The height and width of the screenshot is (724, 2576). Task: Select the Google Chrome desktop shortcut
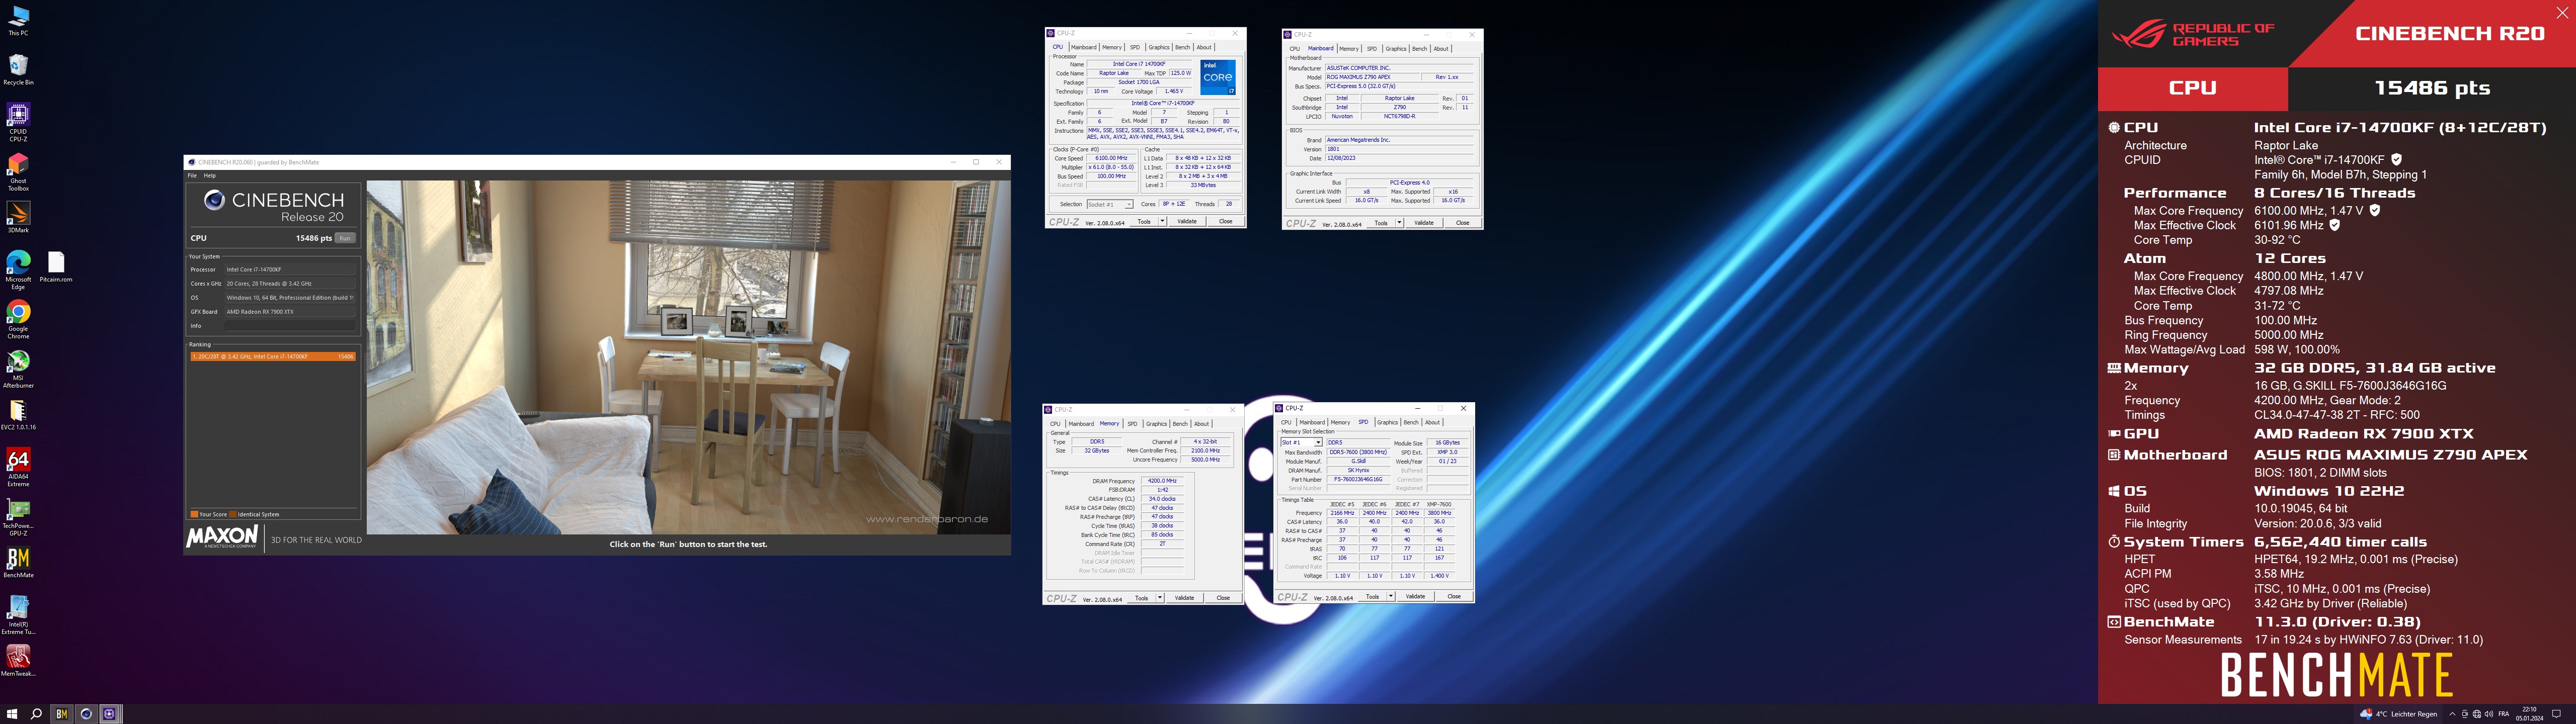18,320
